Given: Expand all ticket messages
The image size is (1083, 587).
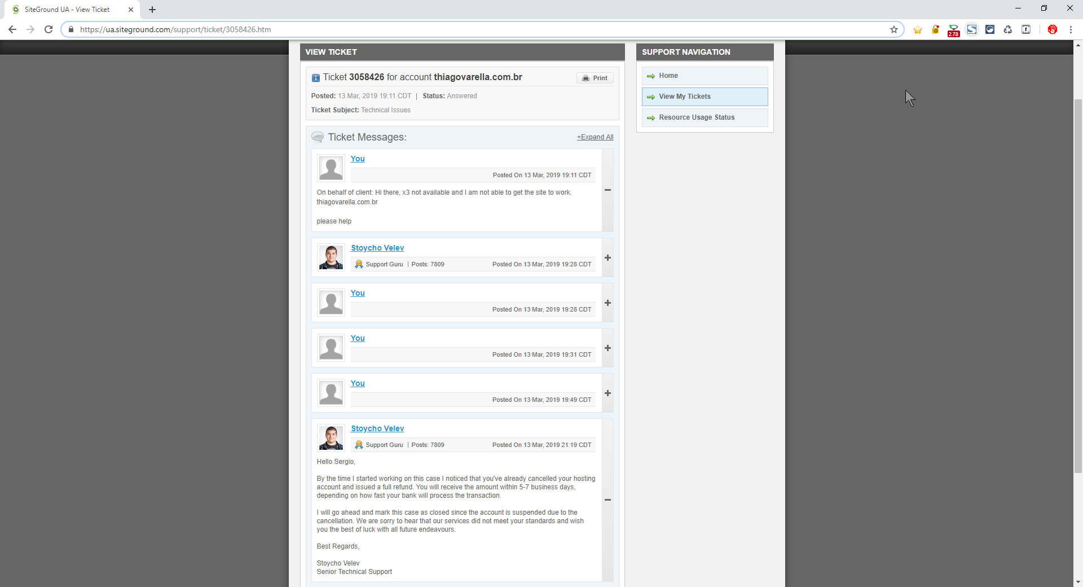Looking at the screenshot, I should coord(595,137).
